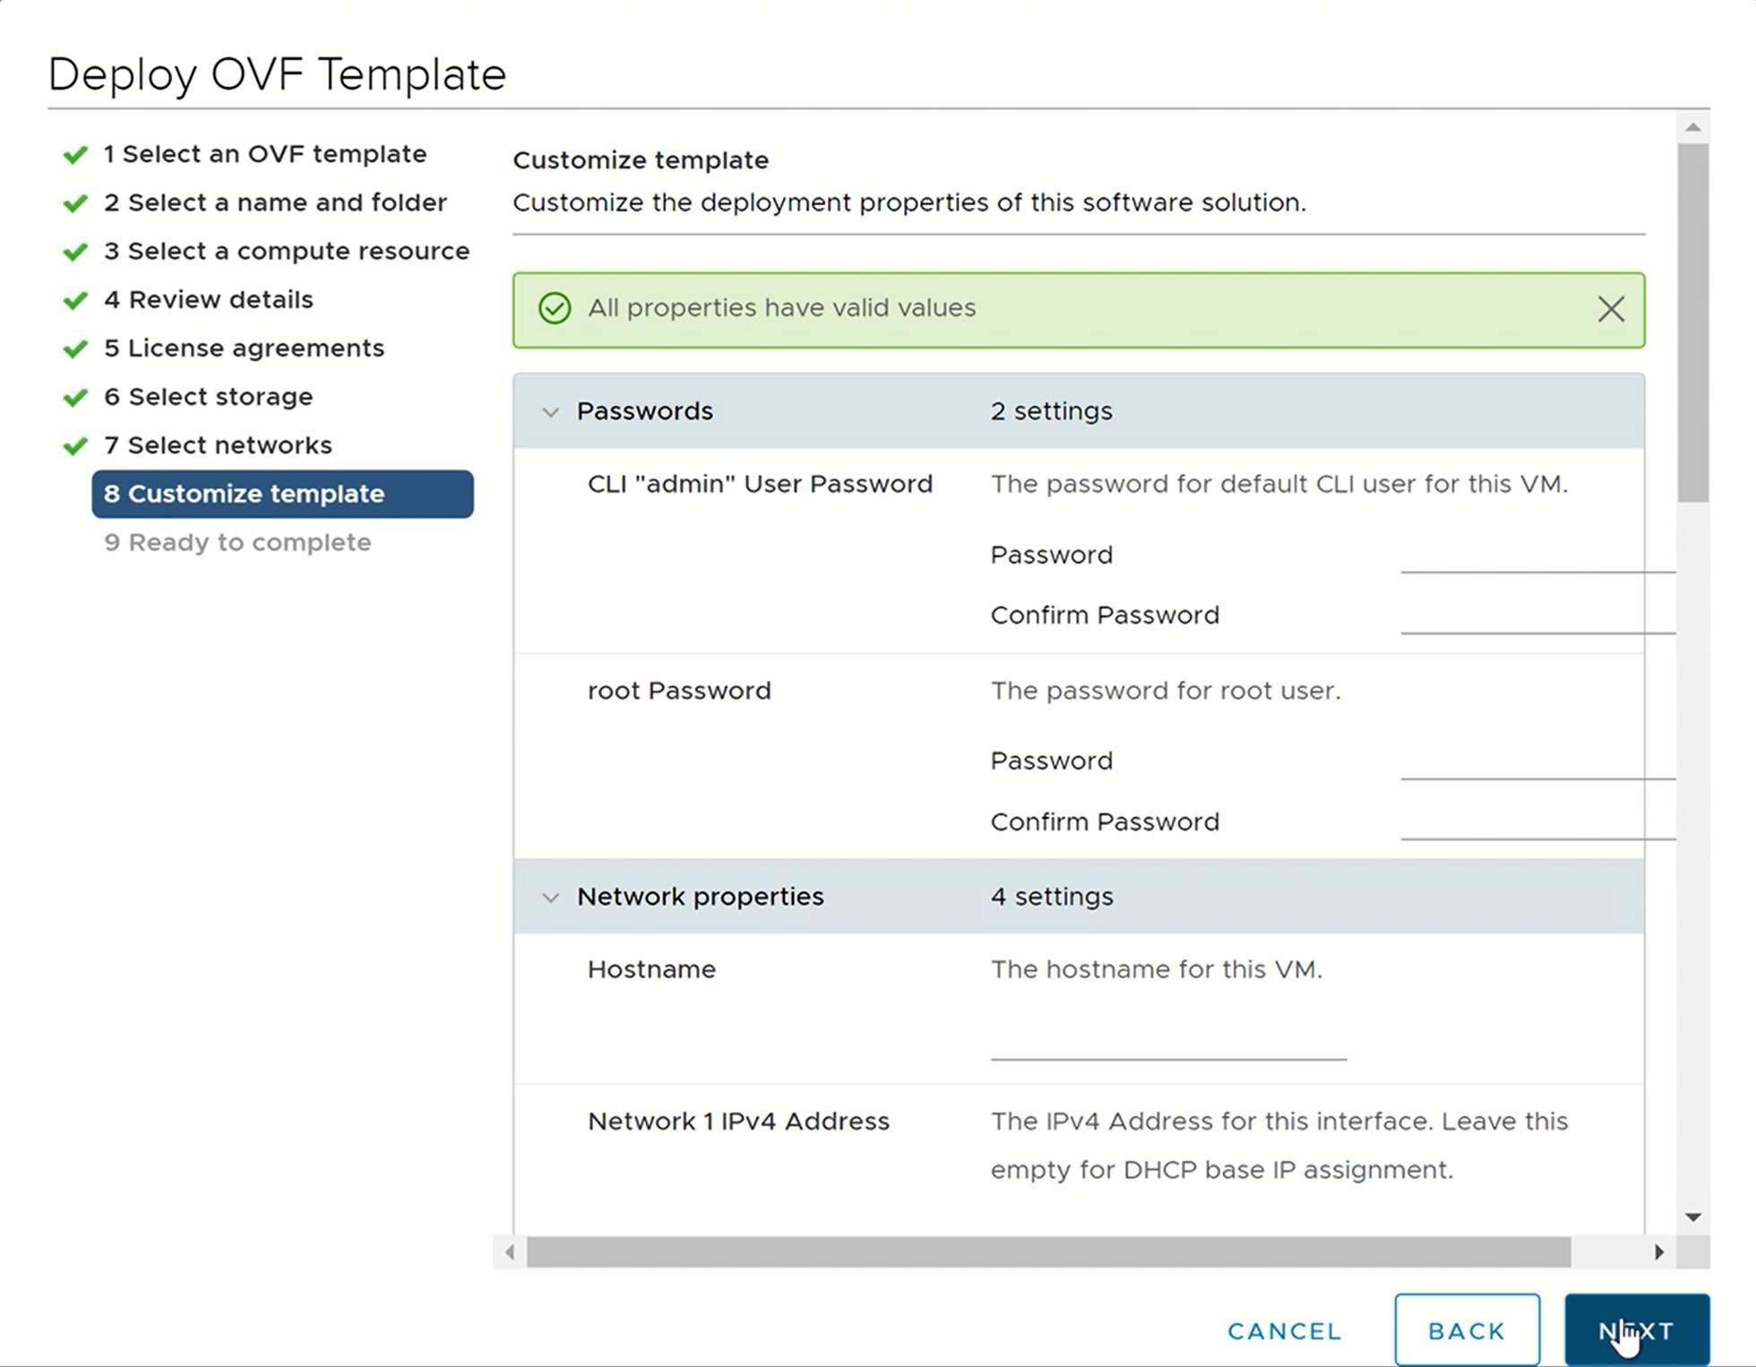Click the vertical scrollbar up arrow
This screenshot has width=1756, height=1367.
1692,127
